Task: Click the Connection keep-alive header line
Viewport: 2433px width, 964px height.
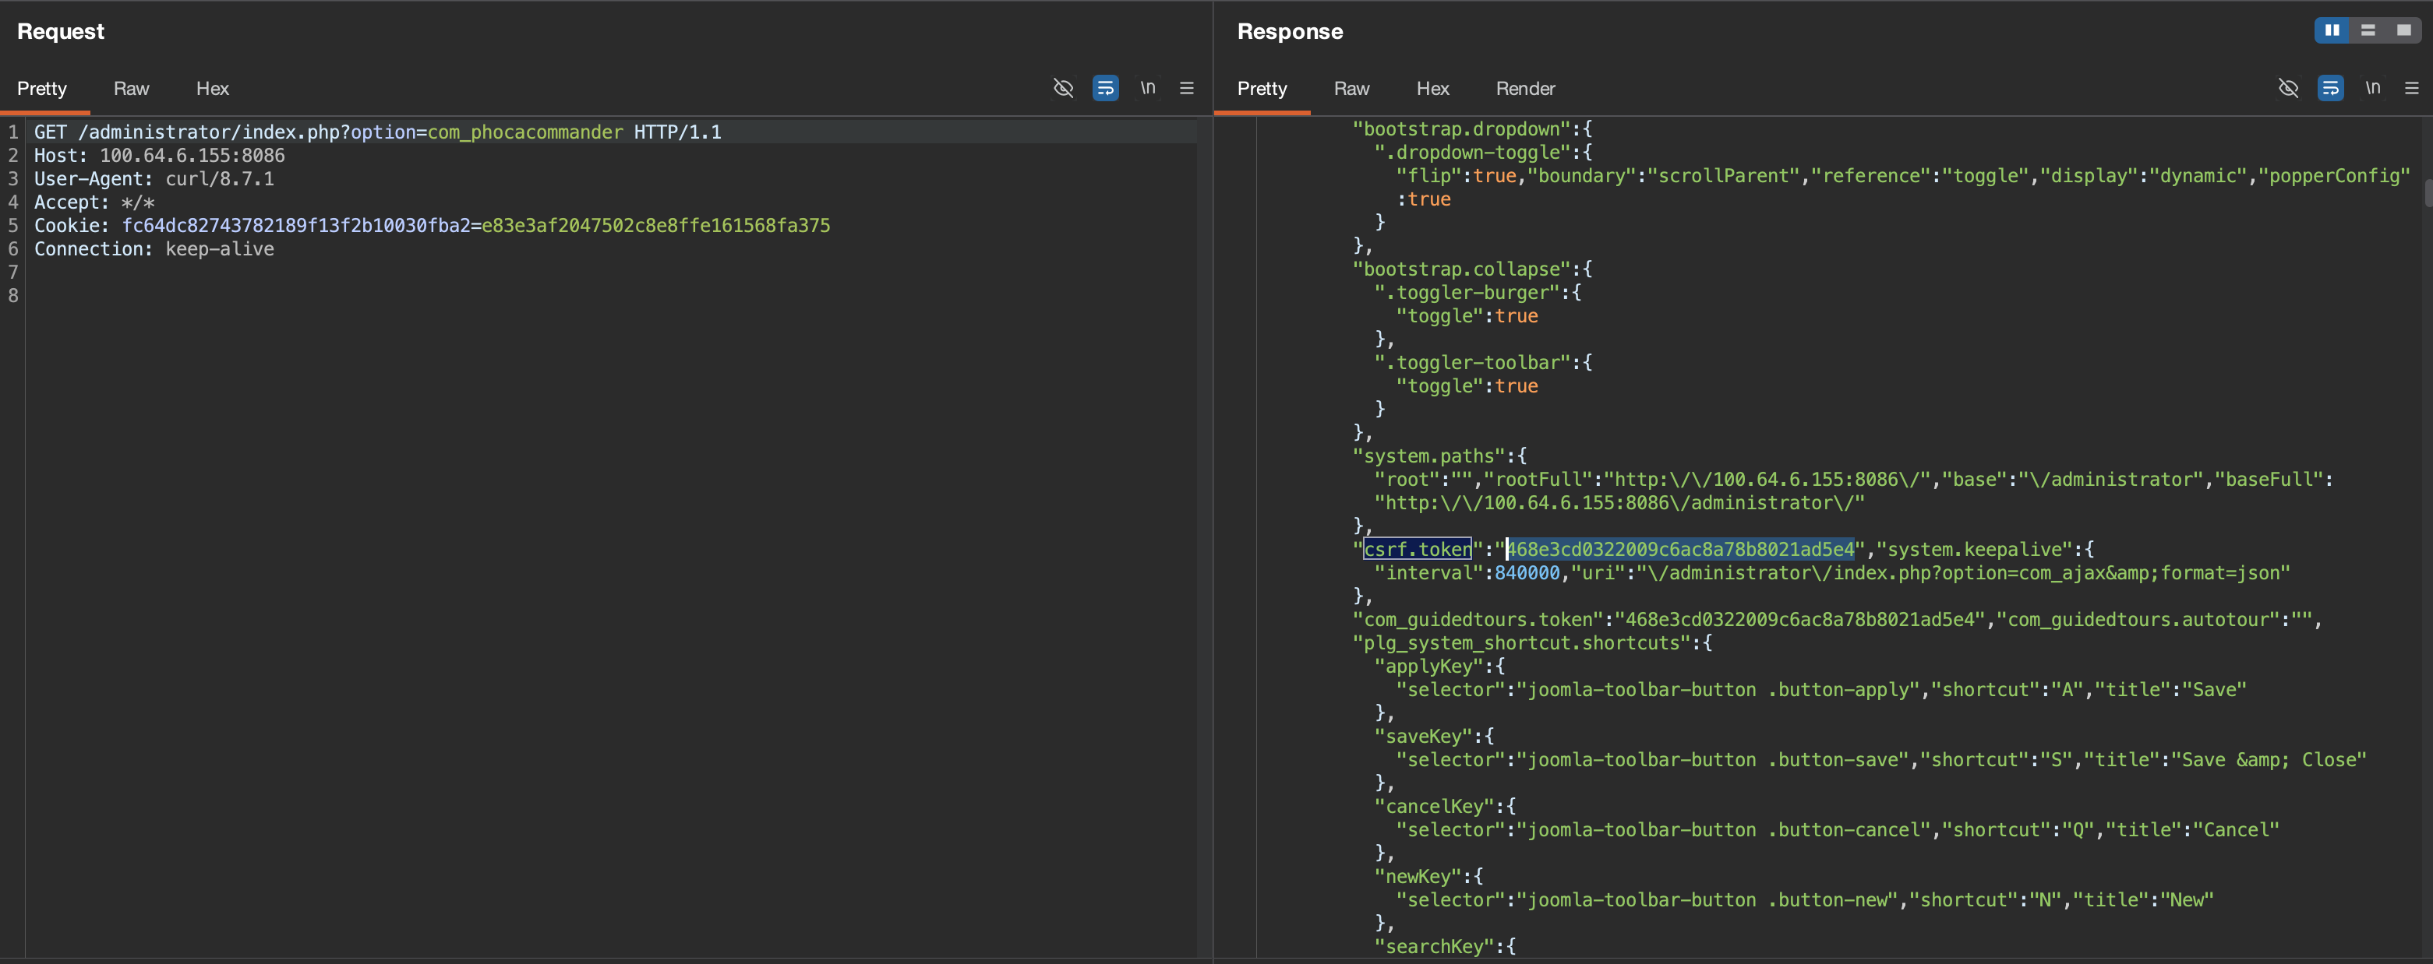Action: coord(154,249)
